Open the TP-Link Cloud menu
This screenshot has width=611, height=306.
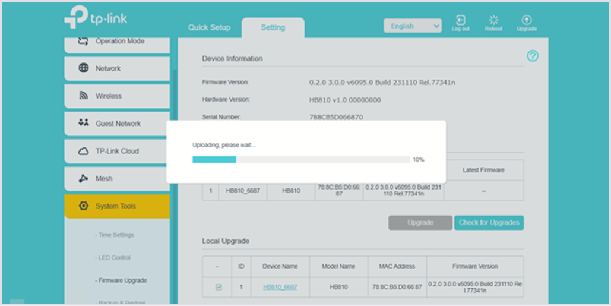point(117,152)
